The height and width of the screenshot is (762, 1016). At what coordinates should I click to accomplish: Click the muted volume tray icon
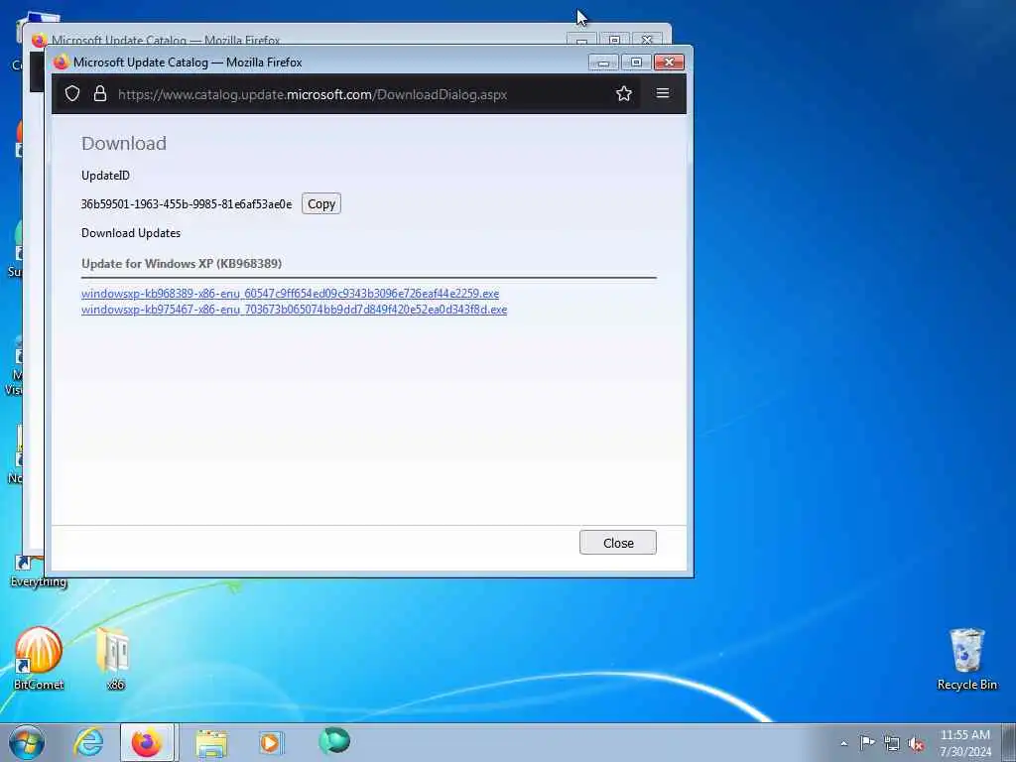916,744
